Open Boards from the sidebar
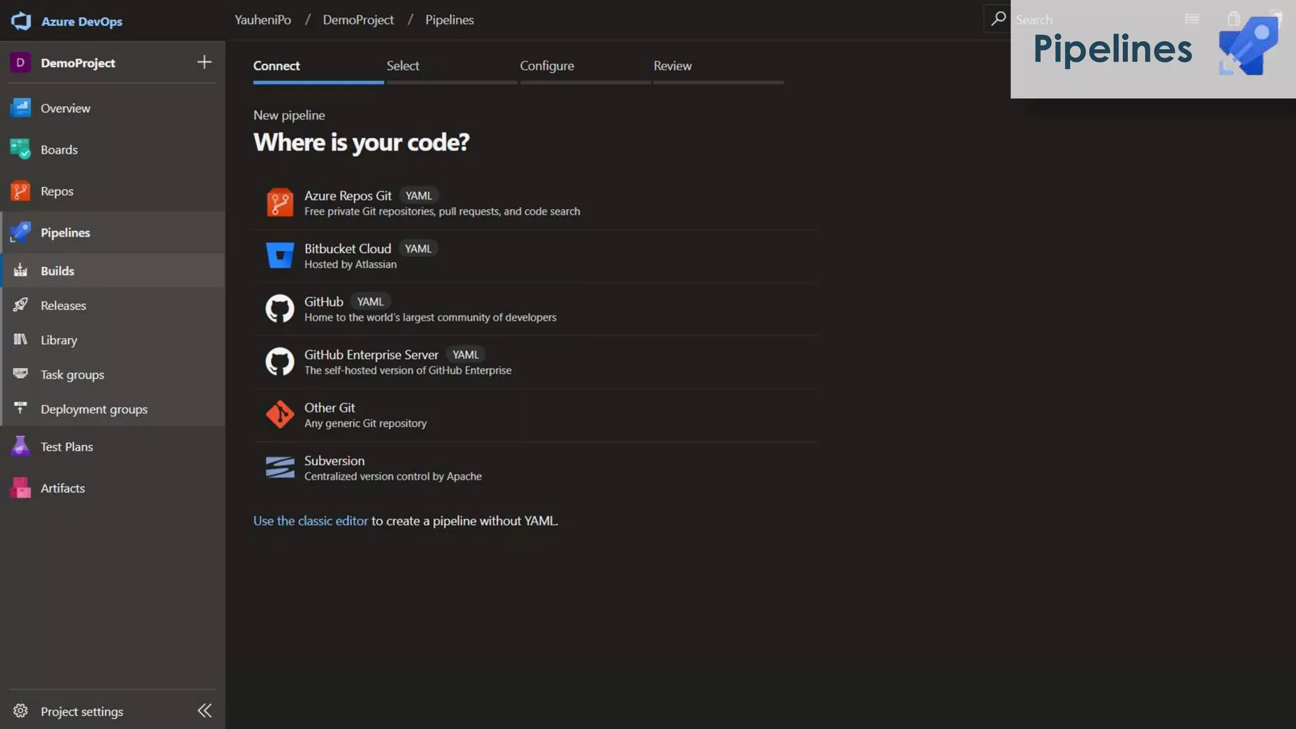Viewport: 1296px width, 729px height. point(59,150)
